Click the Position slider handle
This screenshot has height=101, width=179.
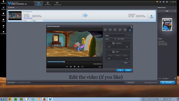[x=109, y=59]
